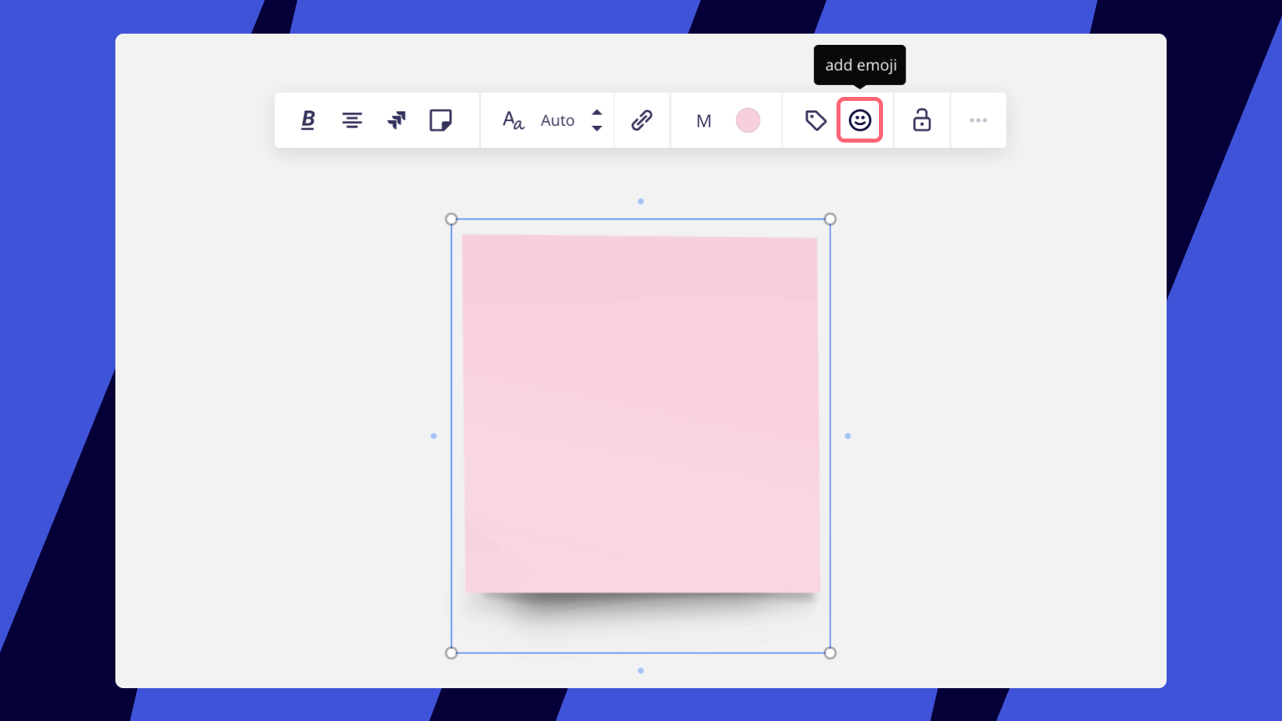The image size is (1282, 721).
Task: Add a tag using tag icon
Action: [816, 120]
